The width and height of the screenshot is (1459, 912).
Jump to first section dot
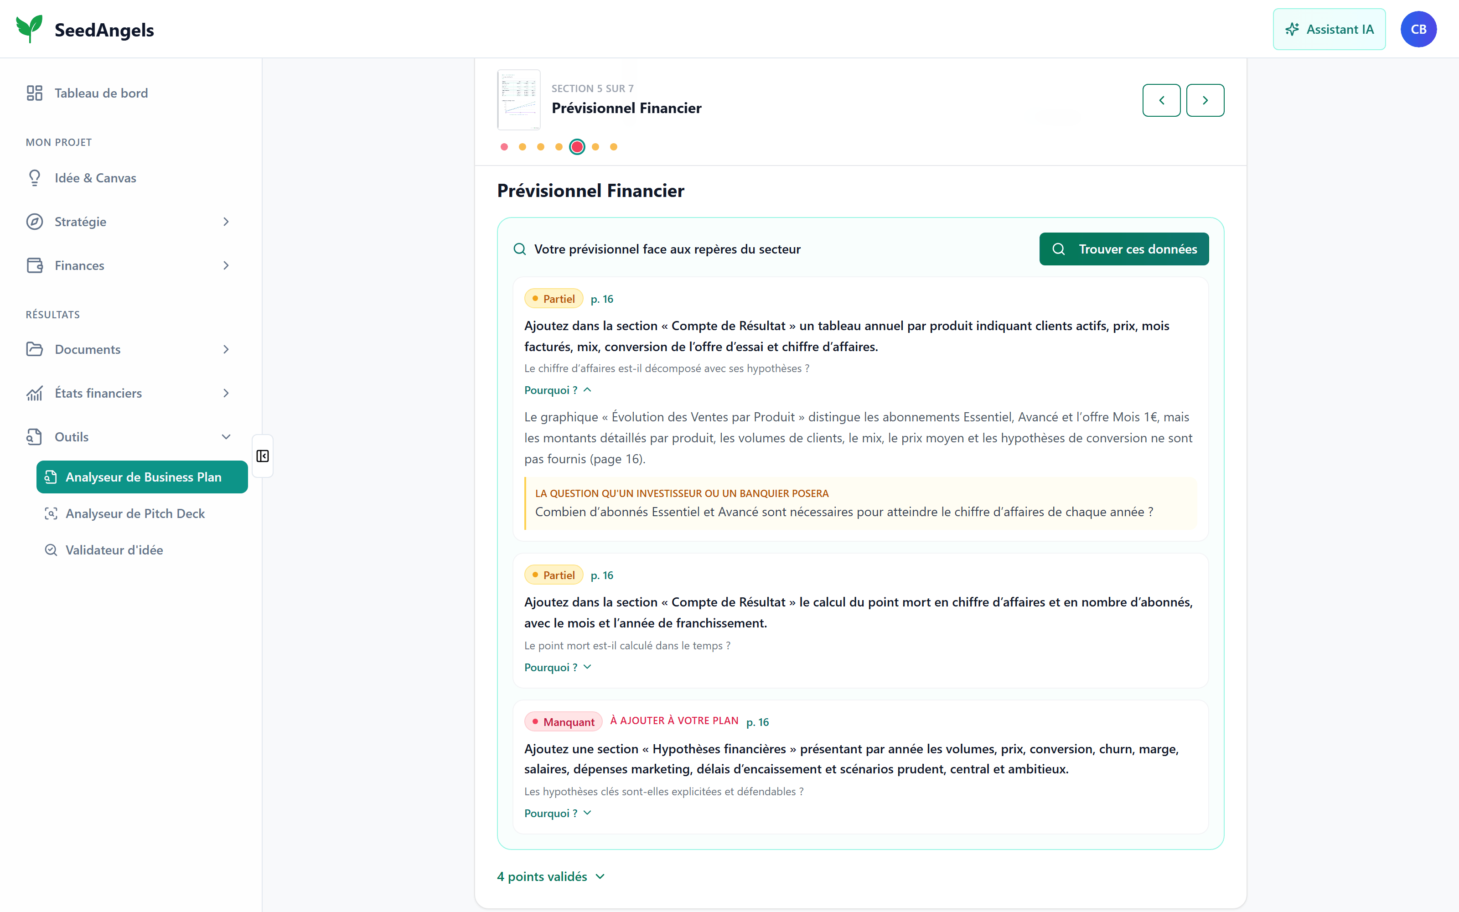[504, 146]
